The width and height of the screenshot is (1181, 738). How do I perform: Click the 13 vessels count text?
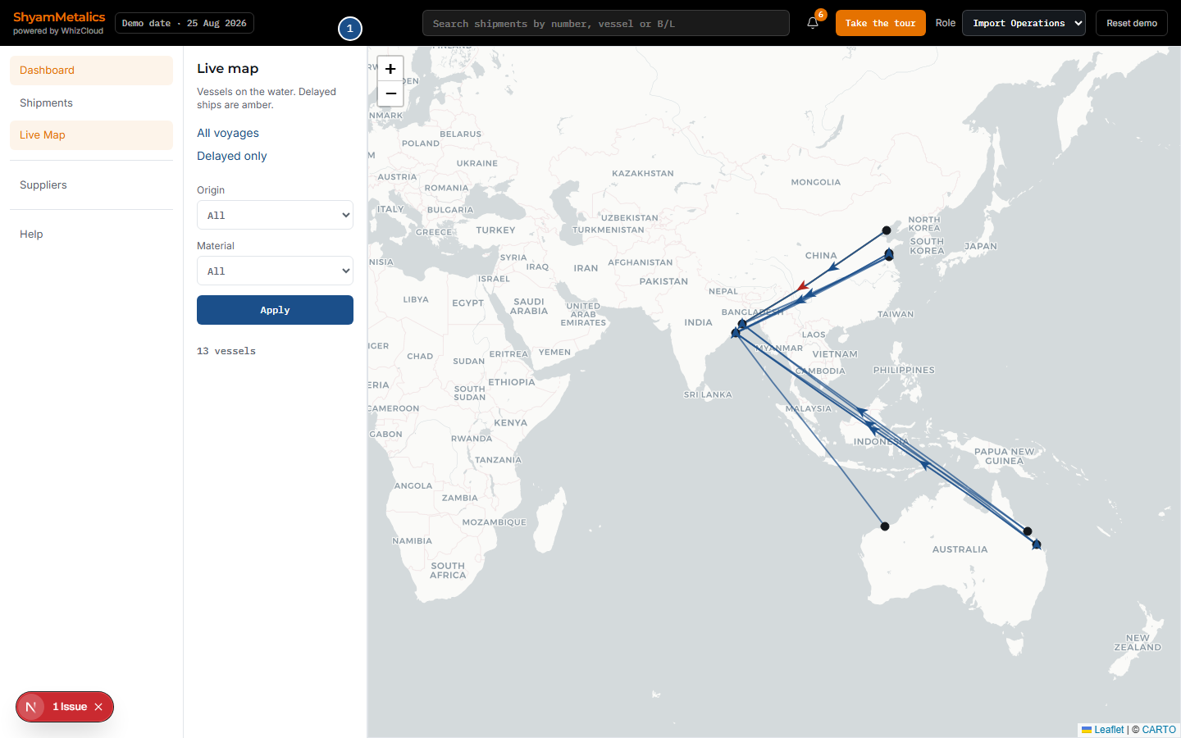click(226, 351)
